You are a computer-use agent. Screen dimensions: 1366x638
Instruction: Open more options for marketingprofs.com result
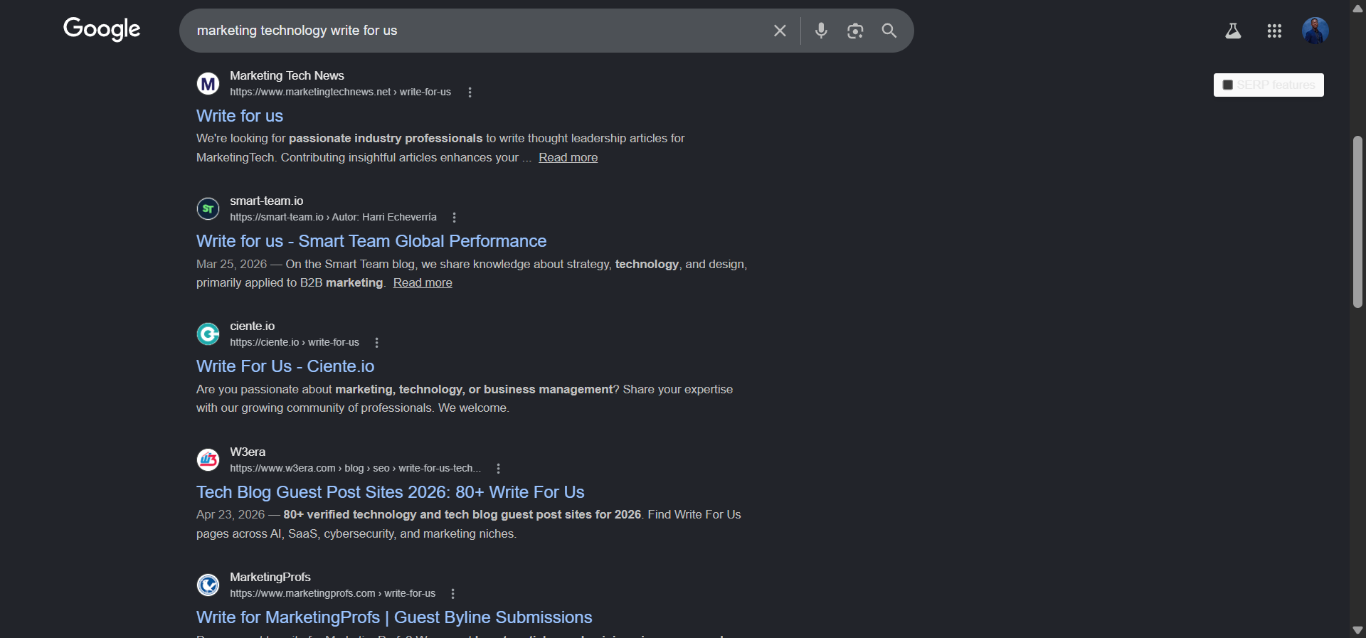tap(452, 594)
